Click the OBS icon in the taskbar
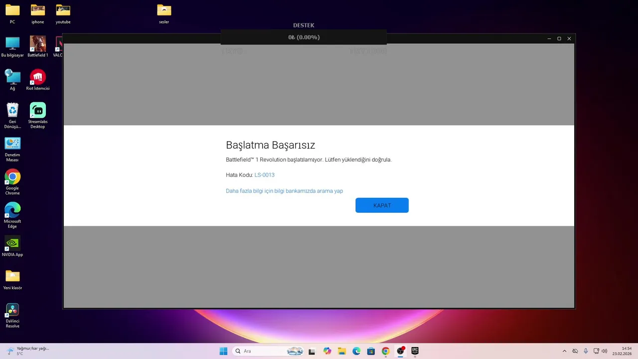This screenshot has width=638, height=359. coord(400,351)
